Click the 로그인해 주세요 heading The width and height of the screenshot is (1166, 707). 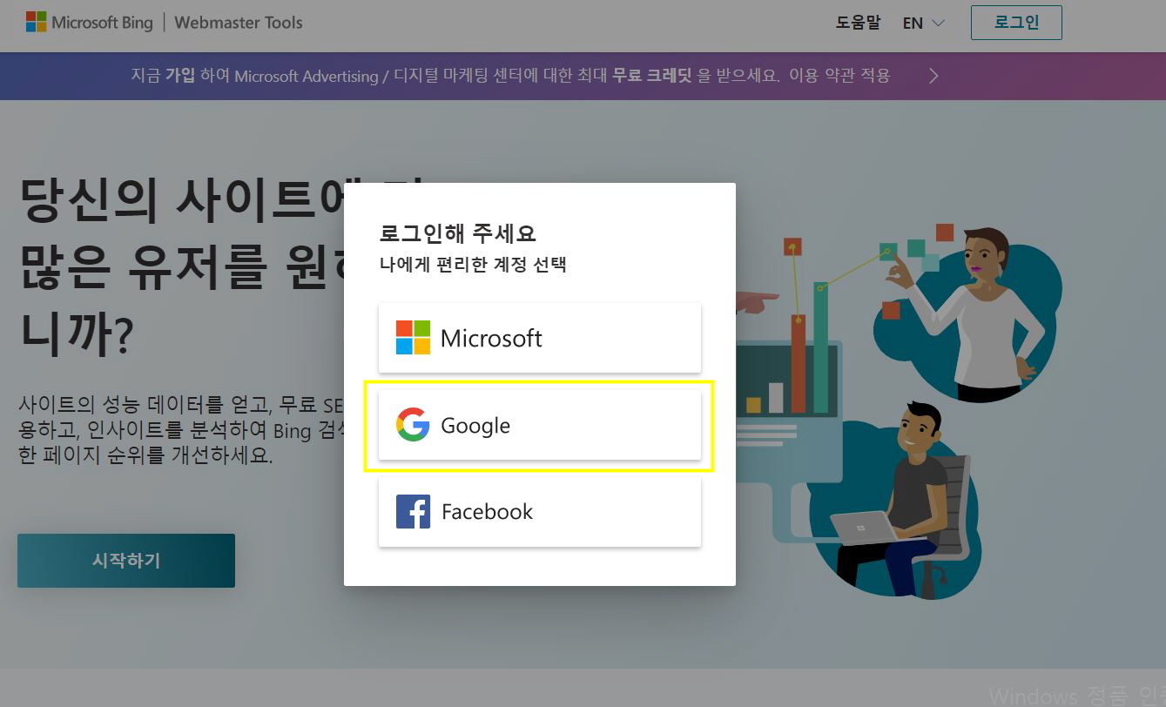pos(457,233)
